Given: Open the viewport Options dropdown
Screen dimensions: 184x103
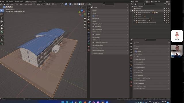Looking at the screenshot, I should (83, 7).
